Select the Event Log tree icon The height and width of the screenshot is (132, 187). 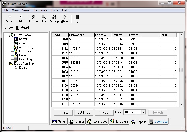16,59
